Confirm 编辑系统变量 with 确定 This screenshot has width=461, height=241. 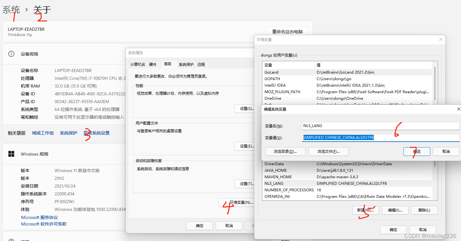(x=417, y=152)
